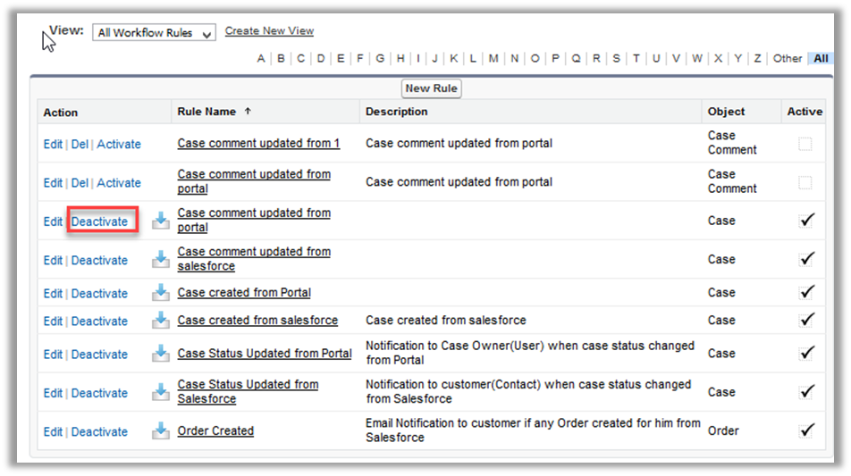
Task: Click download icon for Case Status Updated from Salesforce
Action: click(x=161, y=393)
